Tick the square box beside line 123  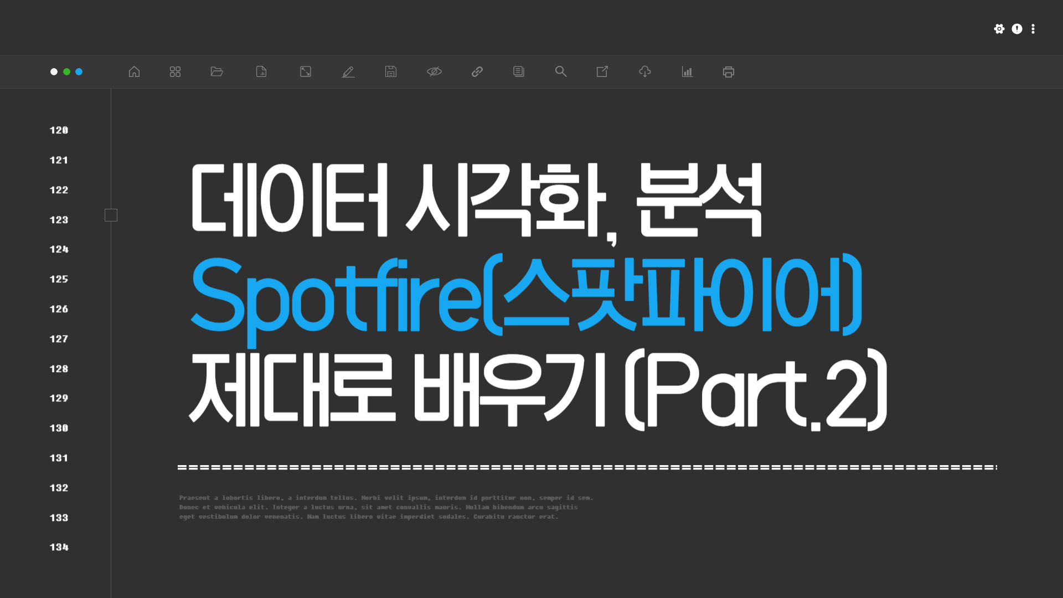[x=111, y=215]
